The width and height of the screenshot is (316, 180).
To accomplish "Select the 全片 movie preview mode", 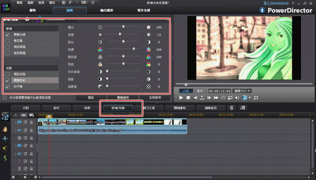I will point(200,91).
